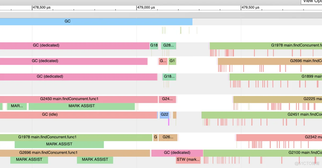Select the small green G1 slice

[172, 61]
